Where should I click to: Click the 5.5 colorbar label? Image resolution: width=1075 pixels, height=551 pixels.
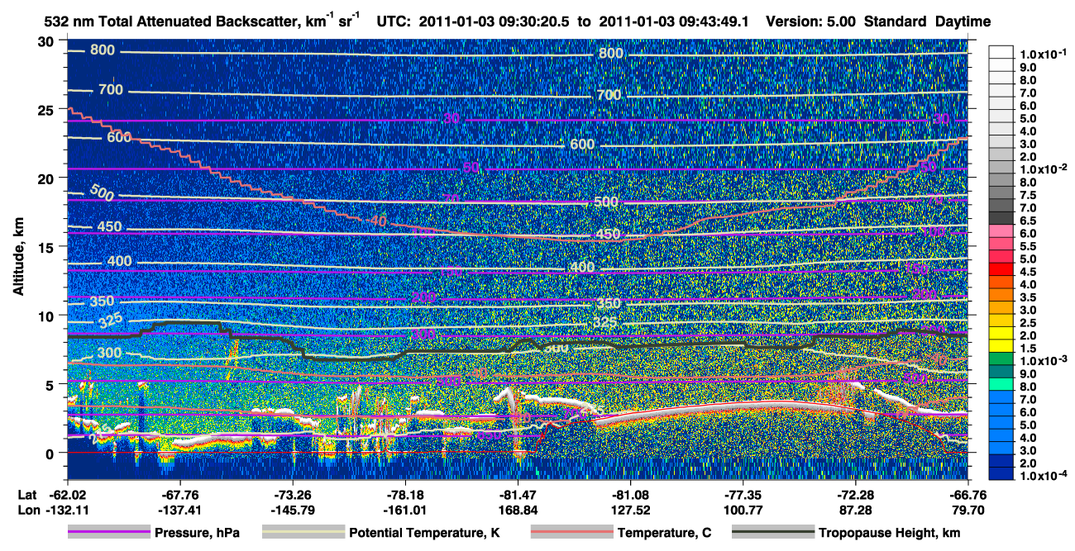tap(1027, 246)
